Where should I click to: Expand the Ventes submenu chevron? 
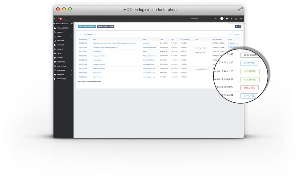point(71,37)
